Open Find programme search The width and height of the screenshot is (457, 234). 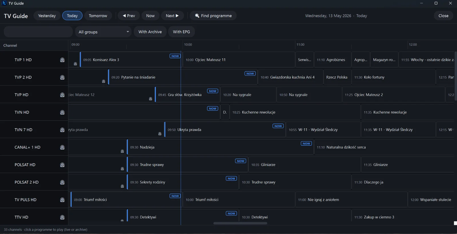point(213,16)
